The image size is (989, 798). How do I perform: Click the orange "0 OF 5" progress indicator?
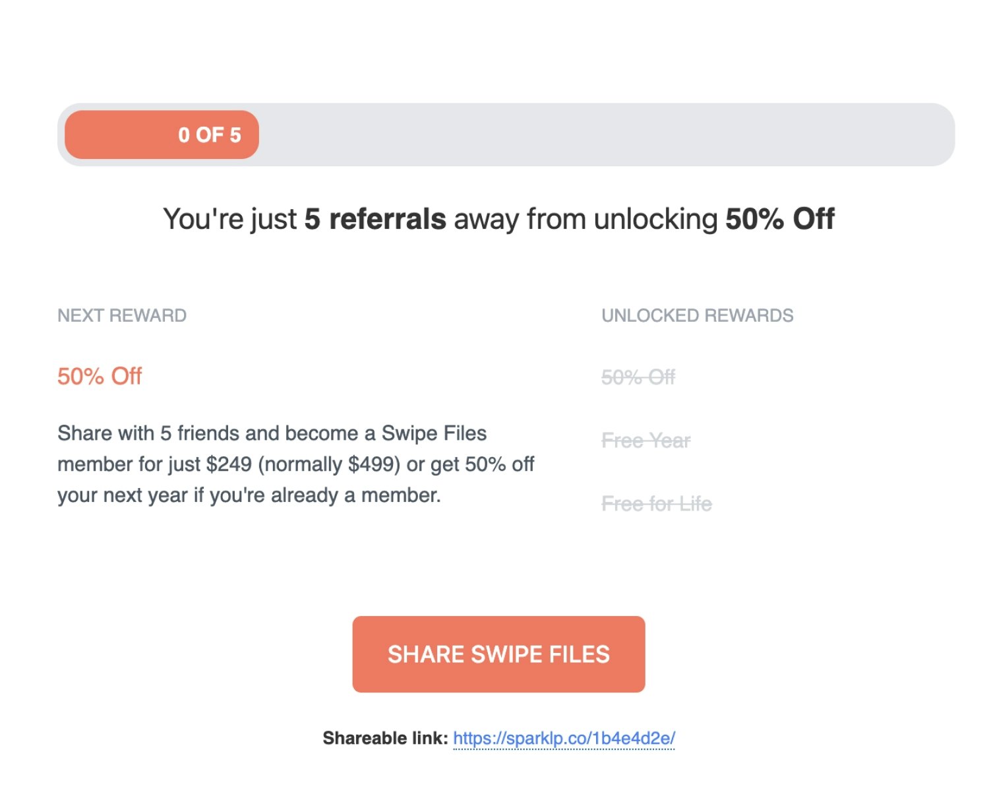(162, 135)
